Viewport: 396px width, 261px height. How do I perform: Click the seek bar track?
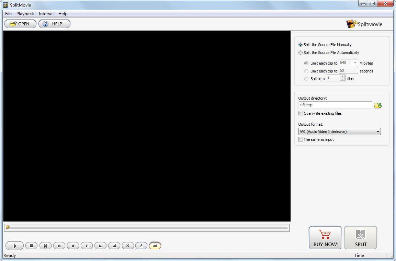pyautogui.click(x=147, y=227)
